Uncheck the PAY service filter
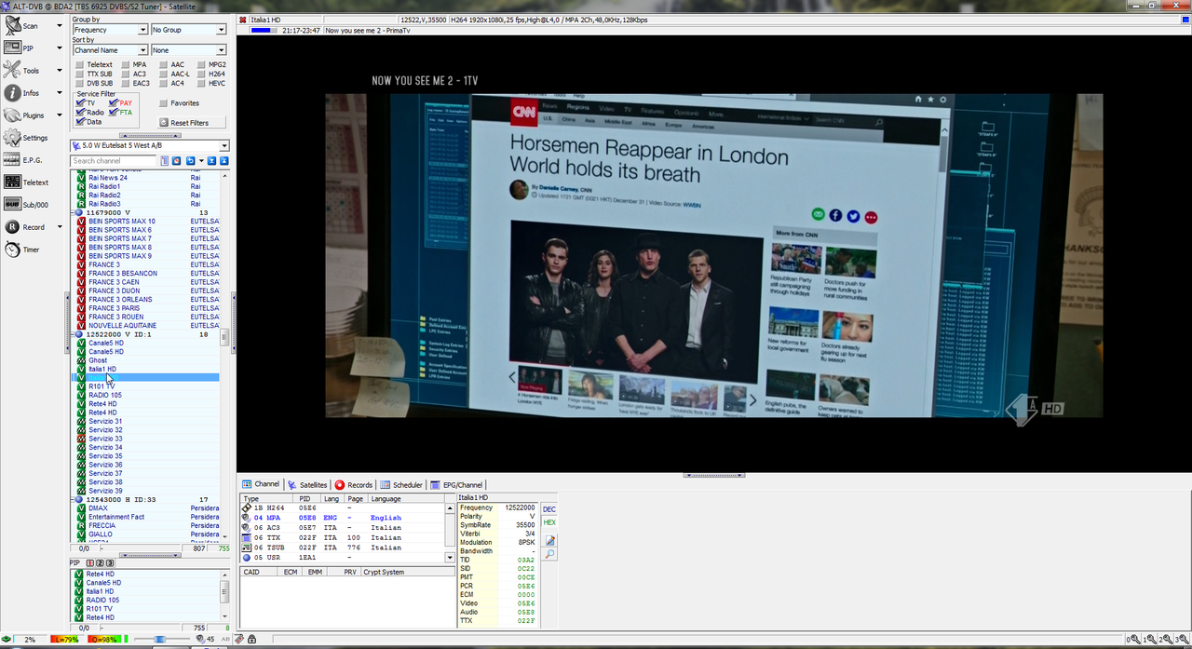Viewport: 1192px width, 649px height. tap(114, 103)
